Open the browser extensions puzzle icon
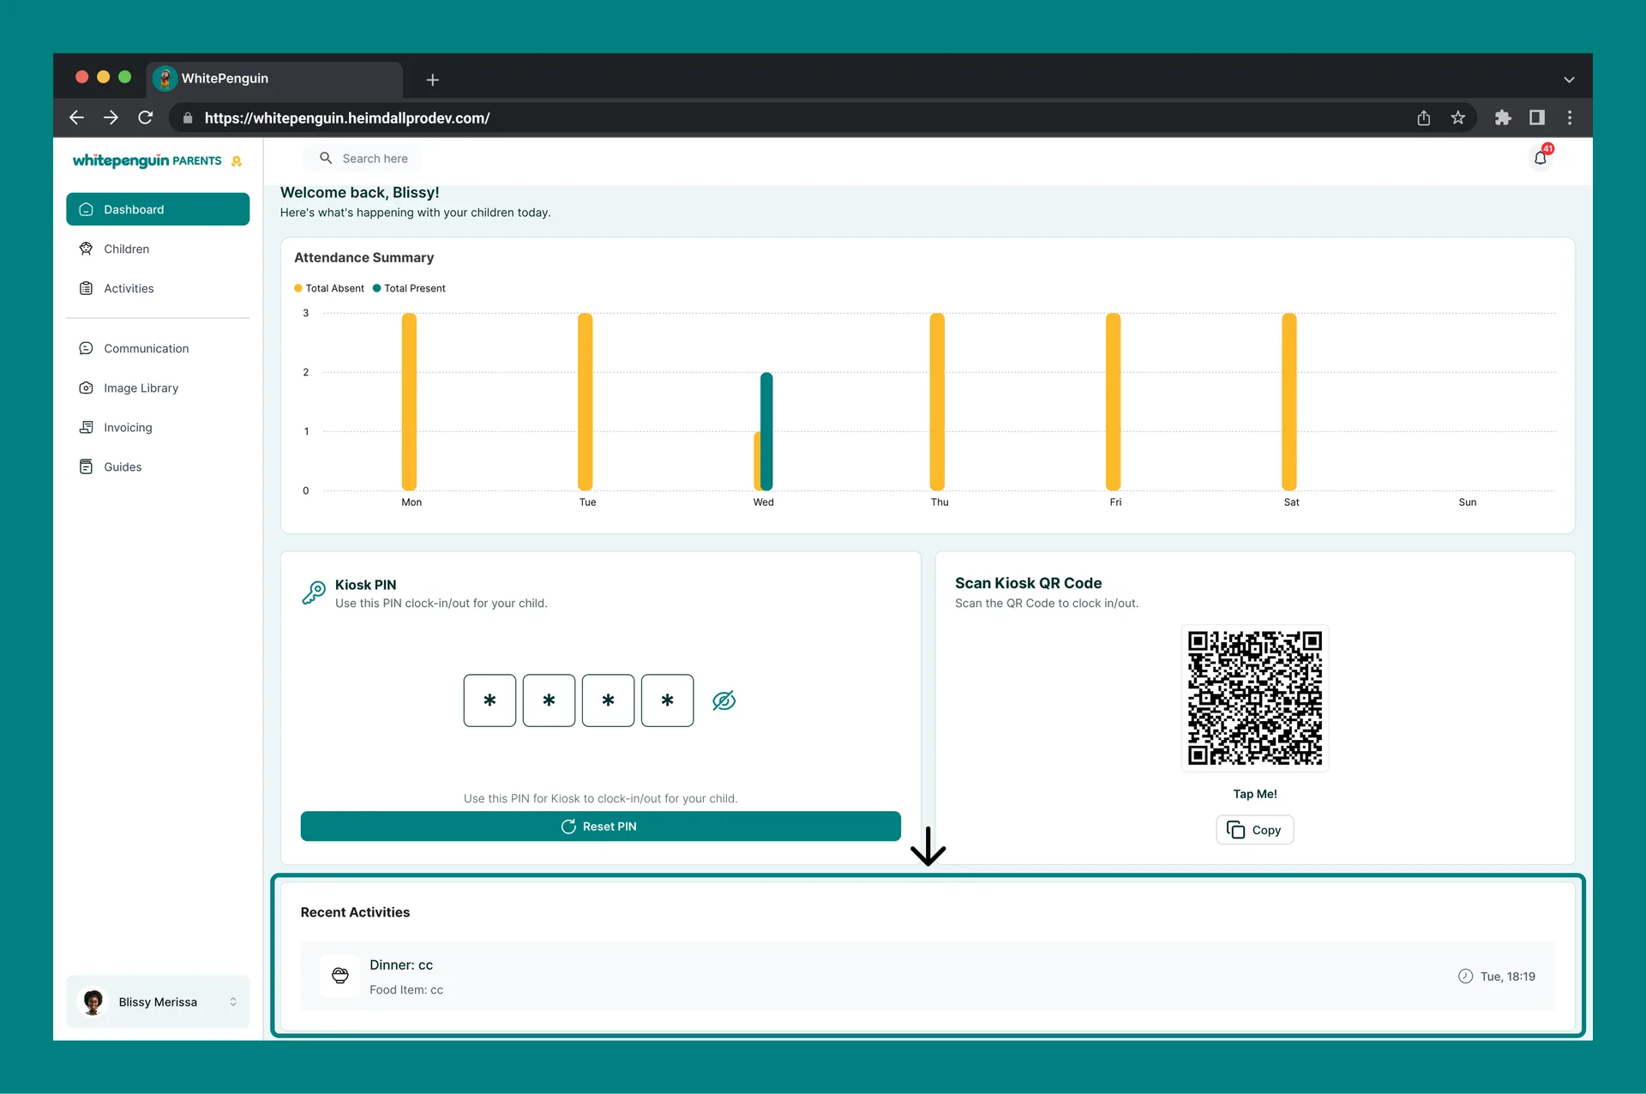Image resolution: width=1646 pixels, height=1094 pixels. (x=1503, y=117)
